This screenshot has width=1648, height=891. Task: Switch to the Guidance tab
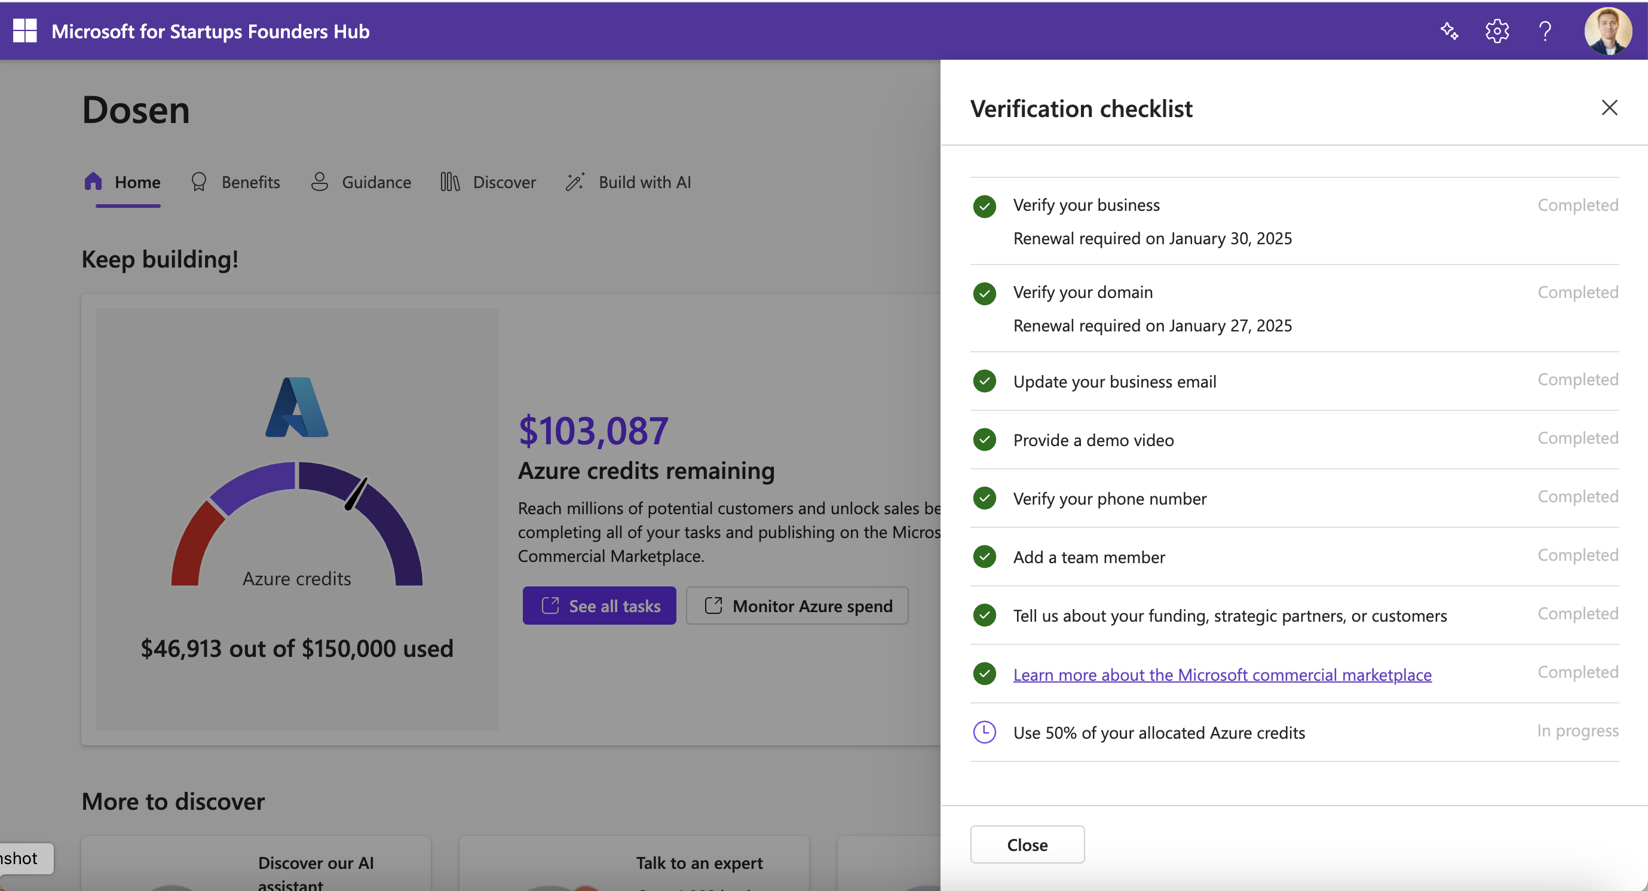pyautogui.click(x=361, y=183)
